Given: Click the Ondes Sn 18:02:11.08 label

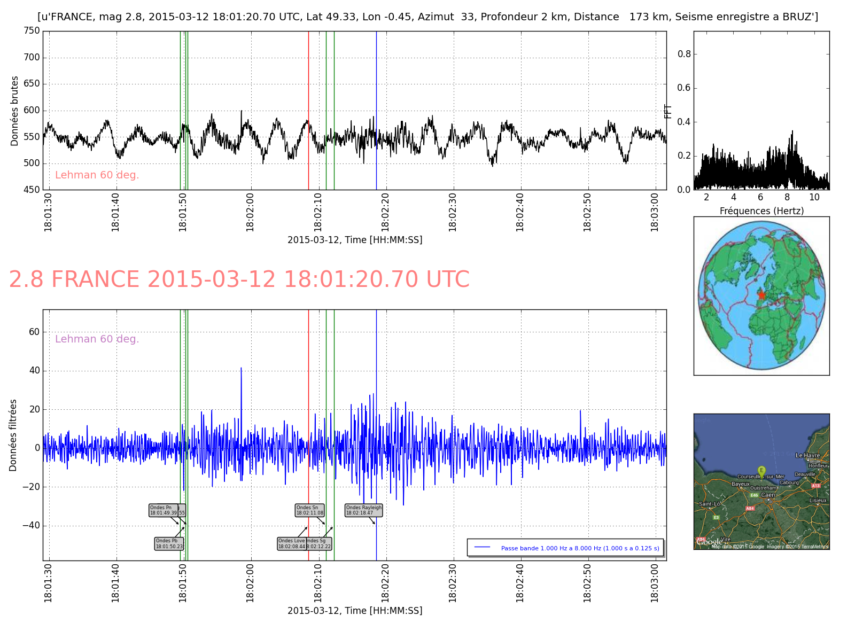Looking at the screenshot, I should pyautogui.click(x=310, y=510).
